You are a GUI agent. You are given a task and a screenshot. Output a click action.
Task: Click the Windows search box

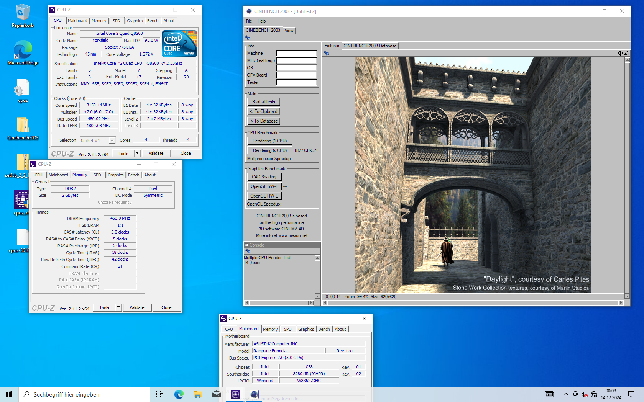pyautogui.click(x=84, y=394)
